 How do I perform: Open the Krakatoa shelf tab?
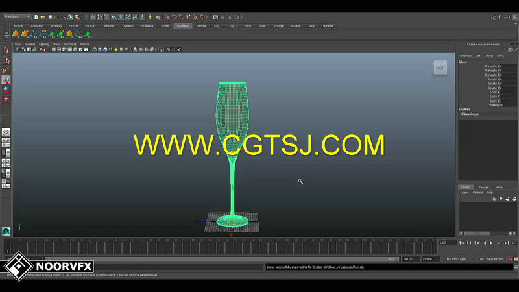coord(147,26)
